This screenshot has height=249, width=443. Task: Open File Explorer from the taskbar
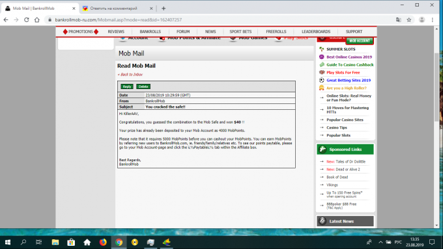[55, 242]
